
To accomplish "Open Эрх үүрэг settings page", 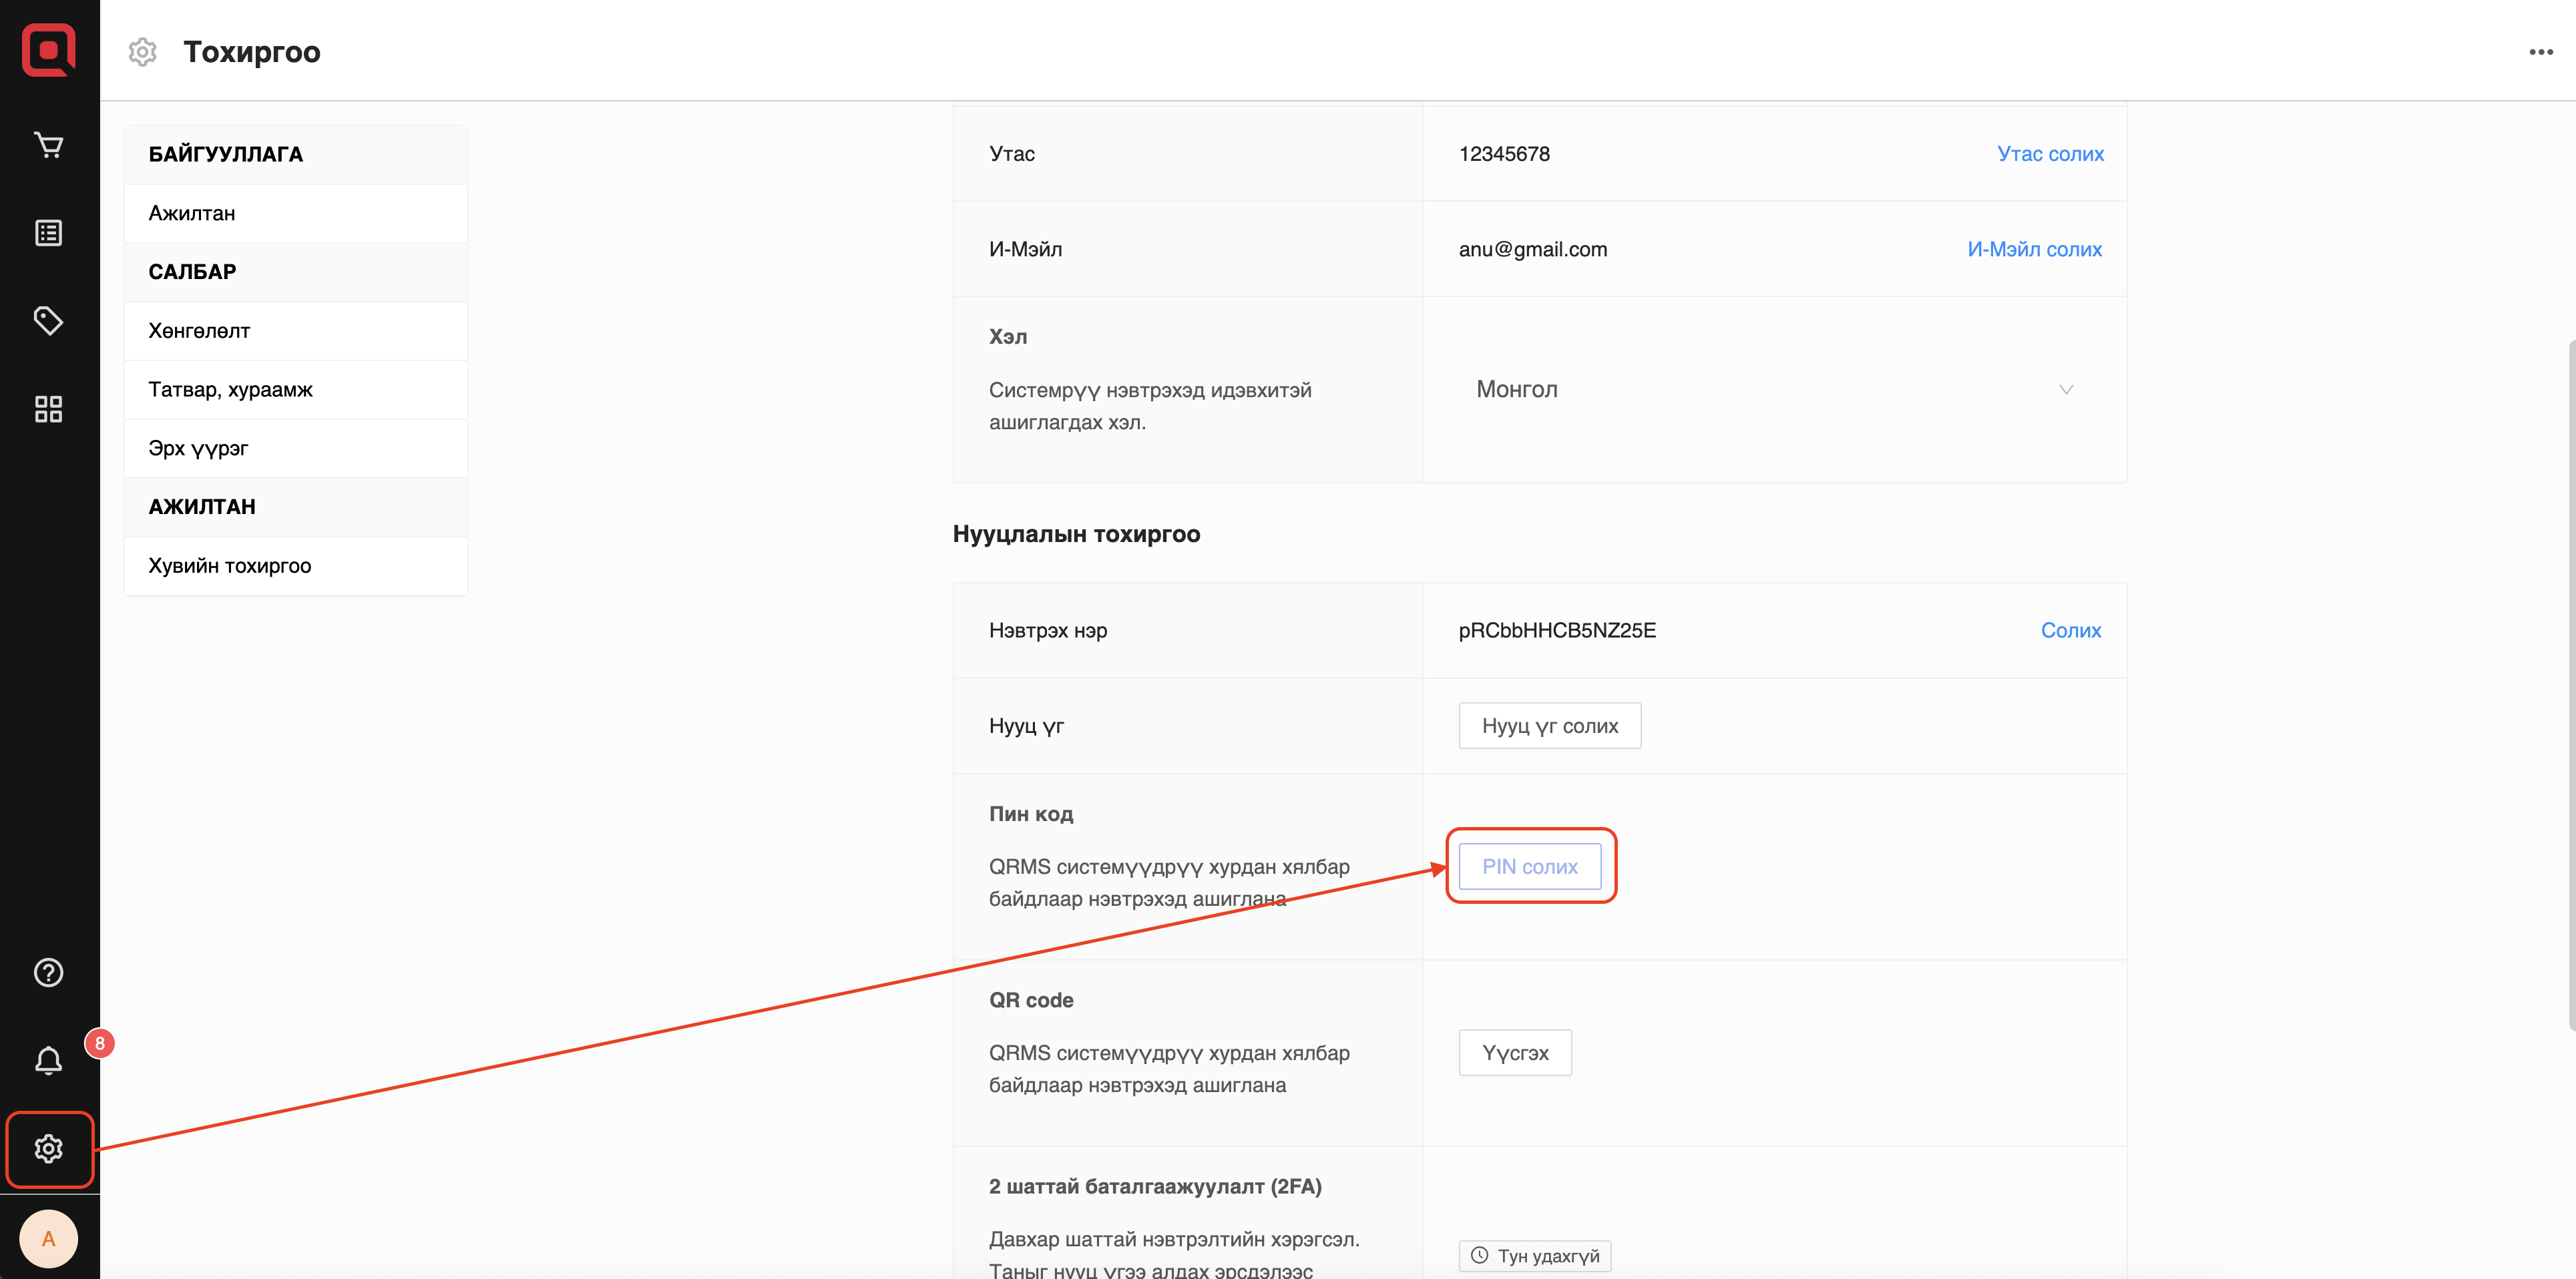I will coord(198,449).
